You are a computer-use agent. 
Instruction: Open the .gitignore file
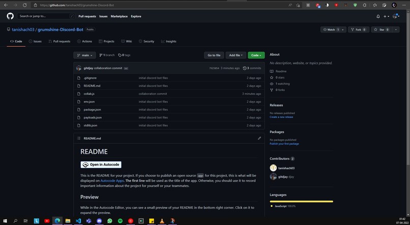[x=90, y=78]
